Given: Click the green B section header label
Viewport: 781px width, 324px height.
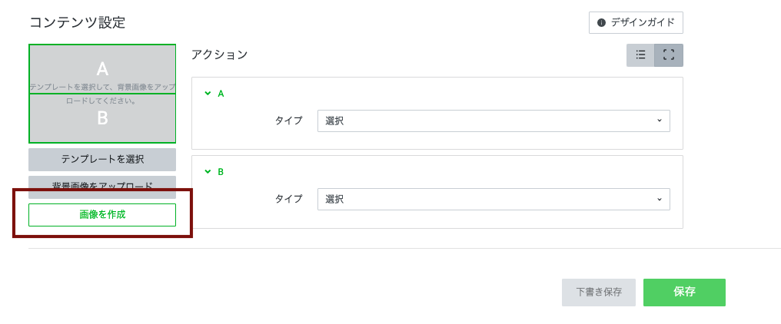Looking at the screenshot, I should click(221, 172).
